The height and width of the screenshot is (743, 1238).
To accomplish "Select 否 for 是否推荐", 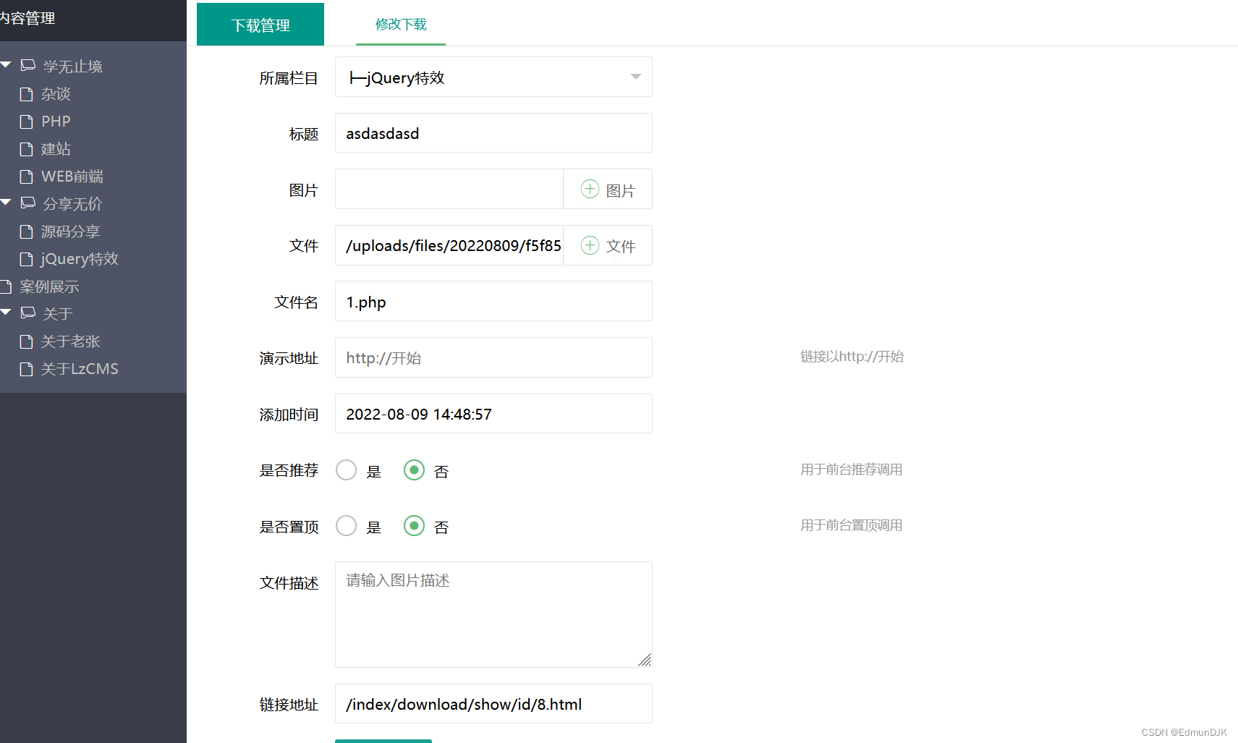I will [x=414, y=470].
